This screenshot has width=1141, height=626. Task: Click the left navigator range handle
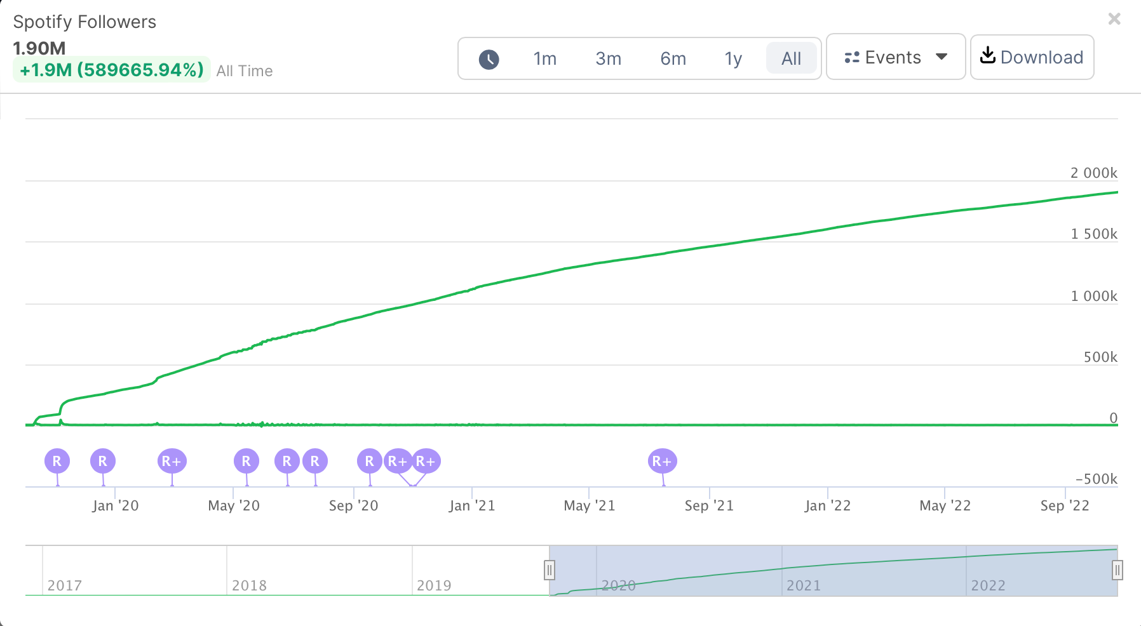click(x=550, y=570)
